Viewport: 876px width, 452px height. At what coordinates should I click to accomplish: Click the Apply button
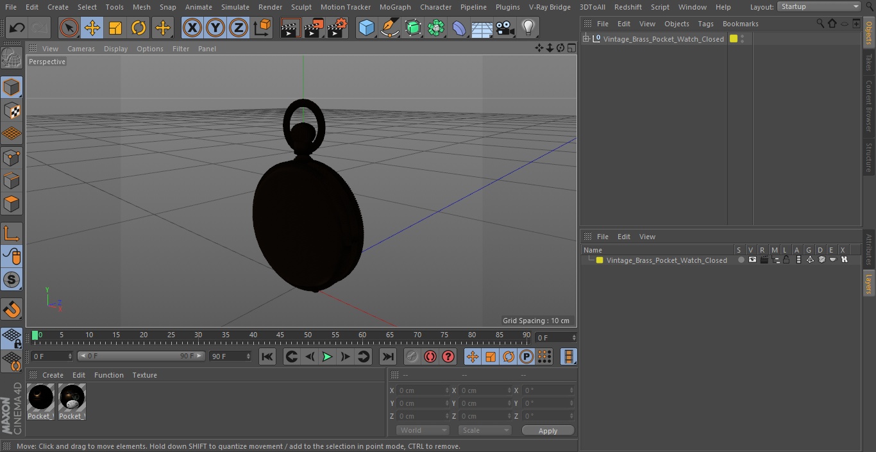pos(548,430)
